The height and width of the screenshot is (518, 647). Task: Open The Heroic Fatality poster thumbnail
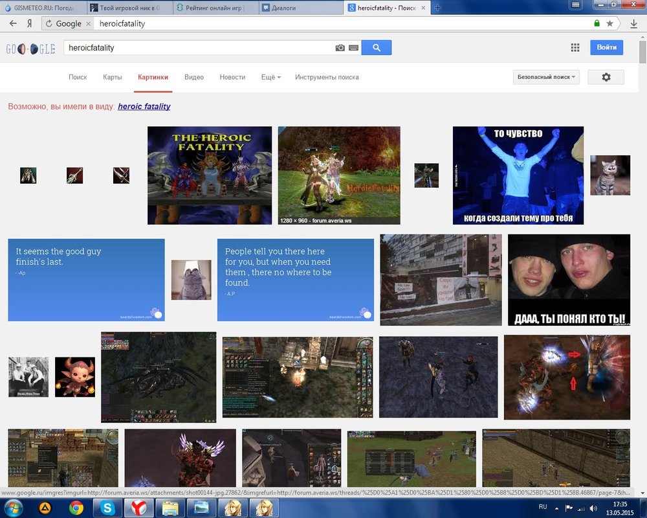tap(209, 175)
